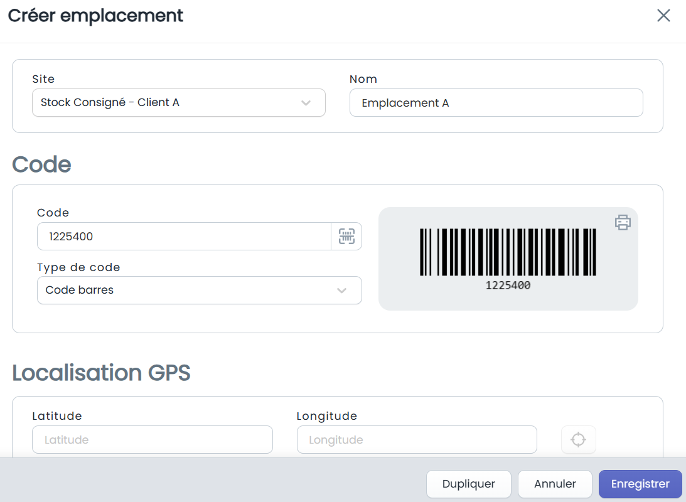The width and height of the screenshot is (686, 502).
Task: Click the Annuler button
Action: point(555,484)
